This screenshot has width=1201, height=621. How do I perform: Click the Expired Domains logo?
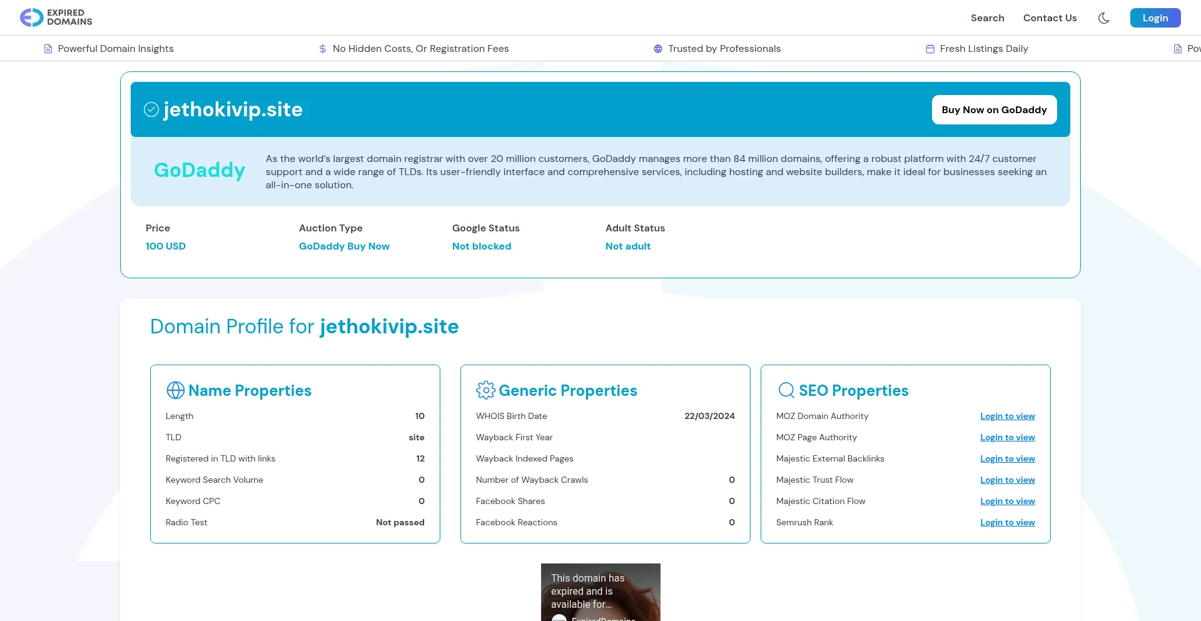coord(56,18)
